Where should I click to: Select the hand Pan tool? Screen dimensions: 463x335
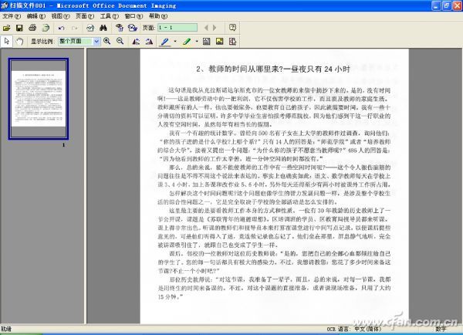19,42
